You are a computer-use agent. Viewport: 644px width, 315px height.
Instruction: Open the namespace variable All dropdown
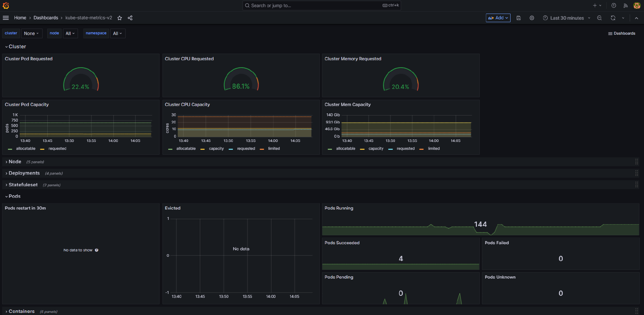click(118, 33)
